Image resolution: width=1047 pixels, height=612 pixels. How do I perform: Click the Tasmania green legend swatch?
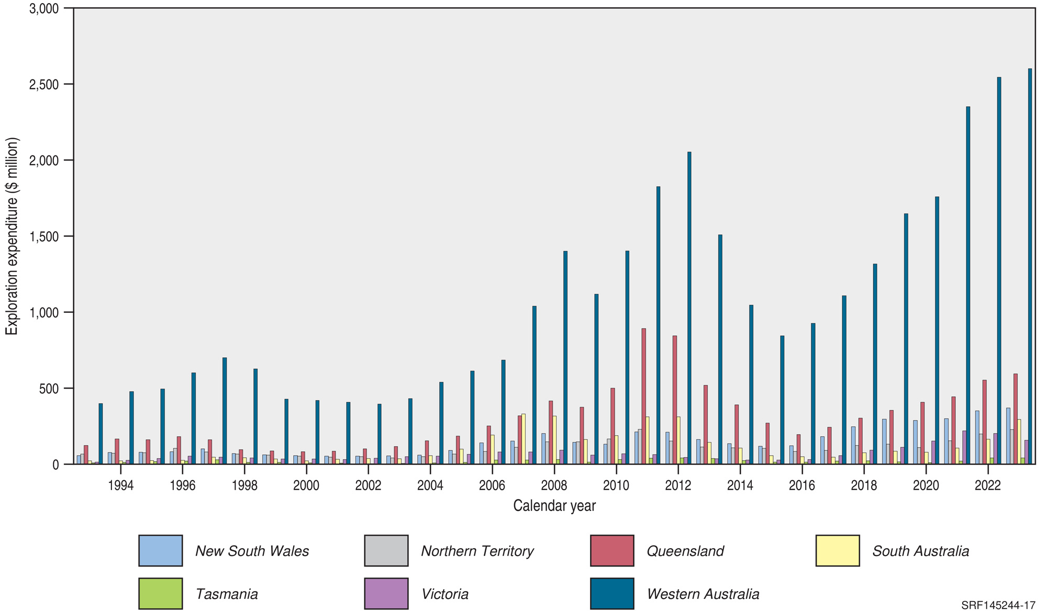click(x=160, y=594)
